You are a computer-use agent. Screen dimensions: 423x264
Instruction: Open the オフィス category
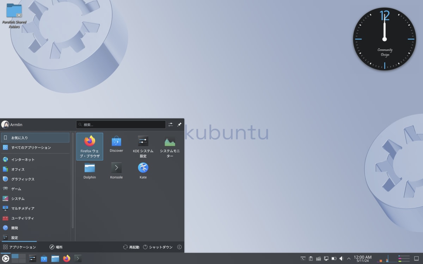click(35, 169)
